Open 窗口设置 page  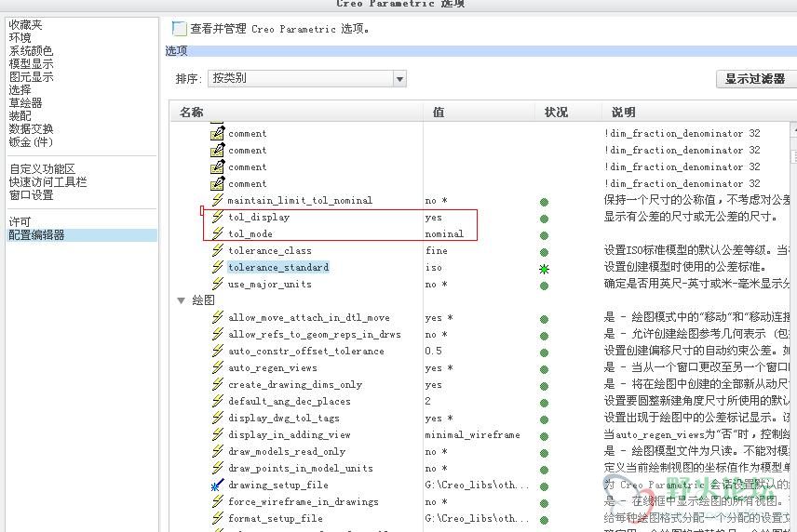[x=31, y=195]
